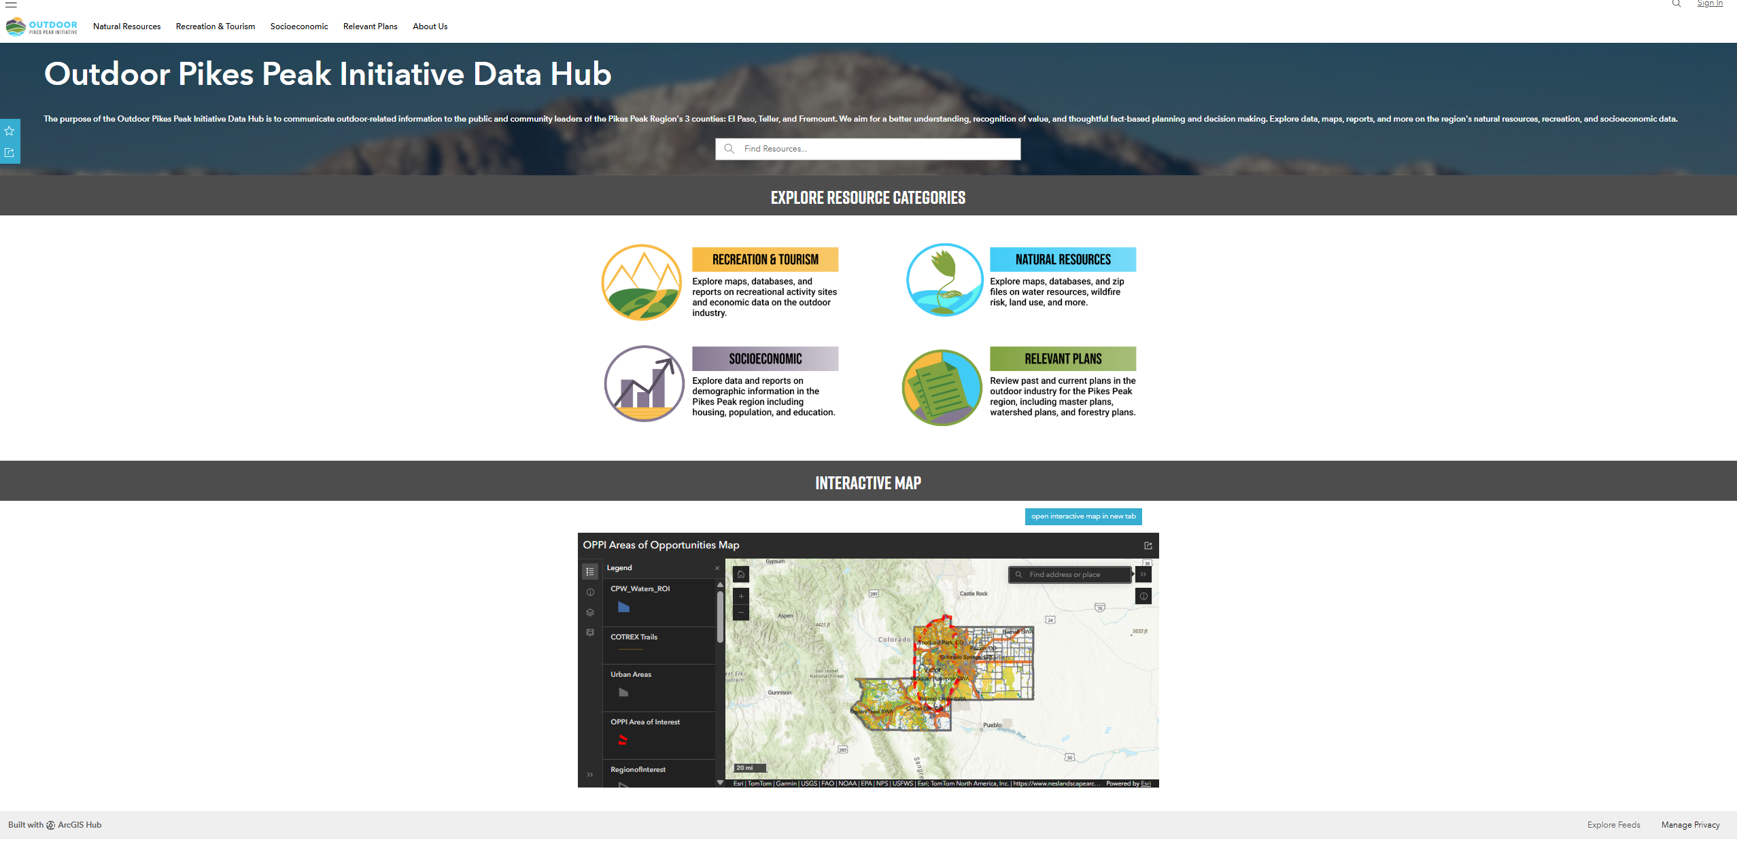Open map in new window via header icon
1737x846 pixels.
[x=1148, y=546]
